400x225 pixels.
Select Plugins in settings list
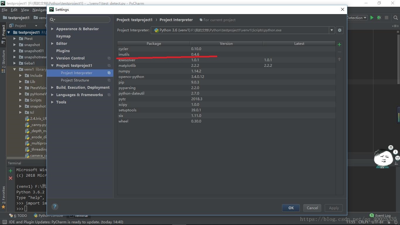pos(63,51)
